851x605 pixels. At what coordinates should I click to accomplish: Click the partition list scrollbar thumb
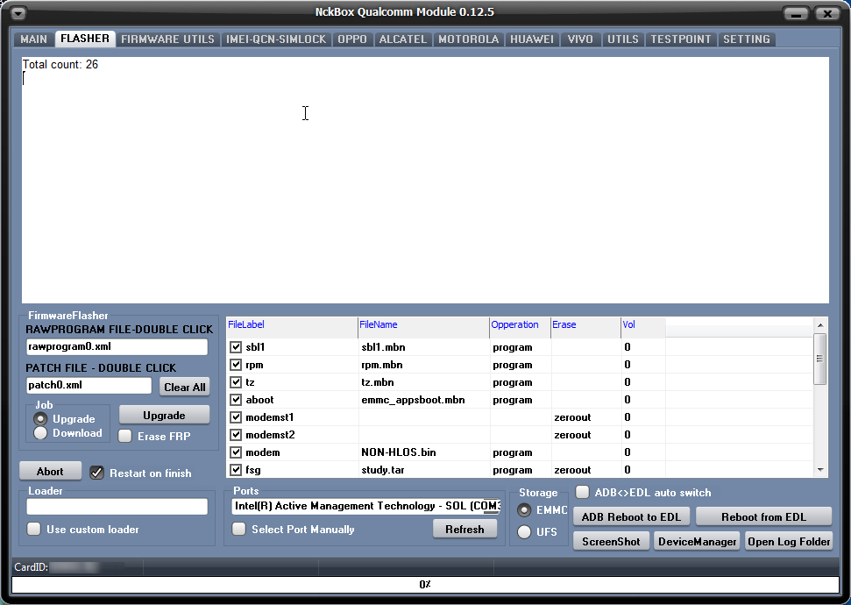(820, 359)
